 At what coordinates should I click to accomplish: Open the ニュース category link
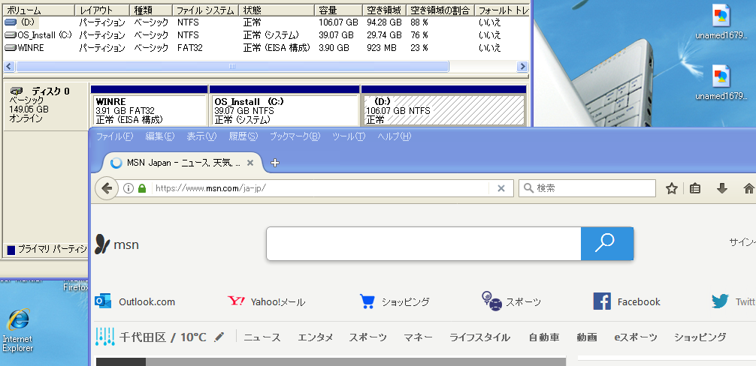262,337
